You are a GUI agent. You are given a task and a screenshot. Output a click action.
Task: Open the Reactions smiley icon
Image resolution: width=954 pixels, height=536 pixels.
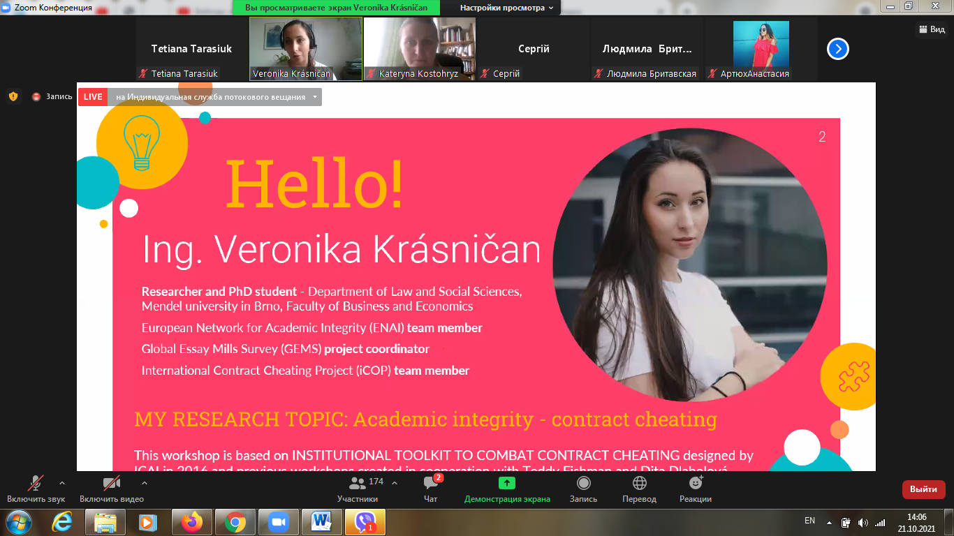[696, 484]
